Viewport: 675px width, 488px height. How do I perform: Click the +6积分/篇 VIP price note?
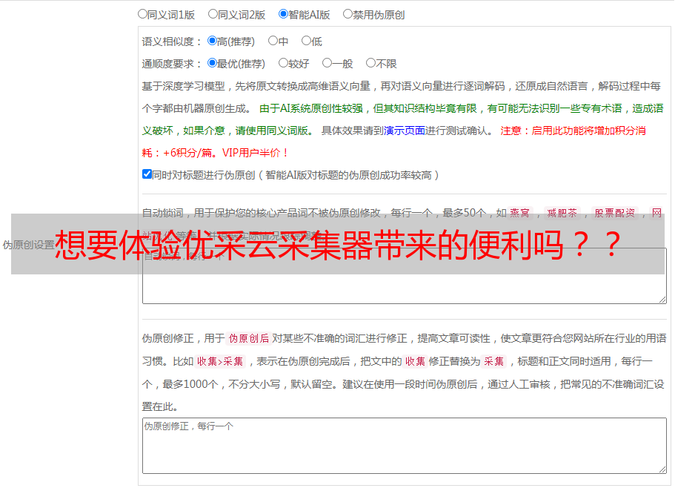pos(215,153)
